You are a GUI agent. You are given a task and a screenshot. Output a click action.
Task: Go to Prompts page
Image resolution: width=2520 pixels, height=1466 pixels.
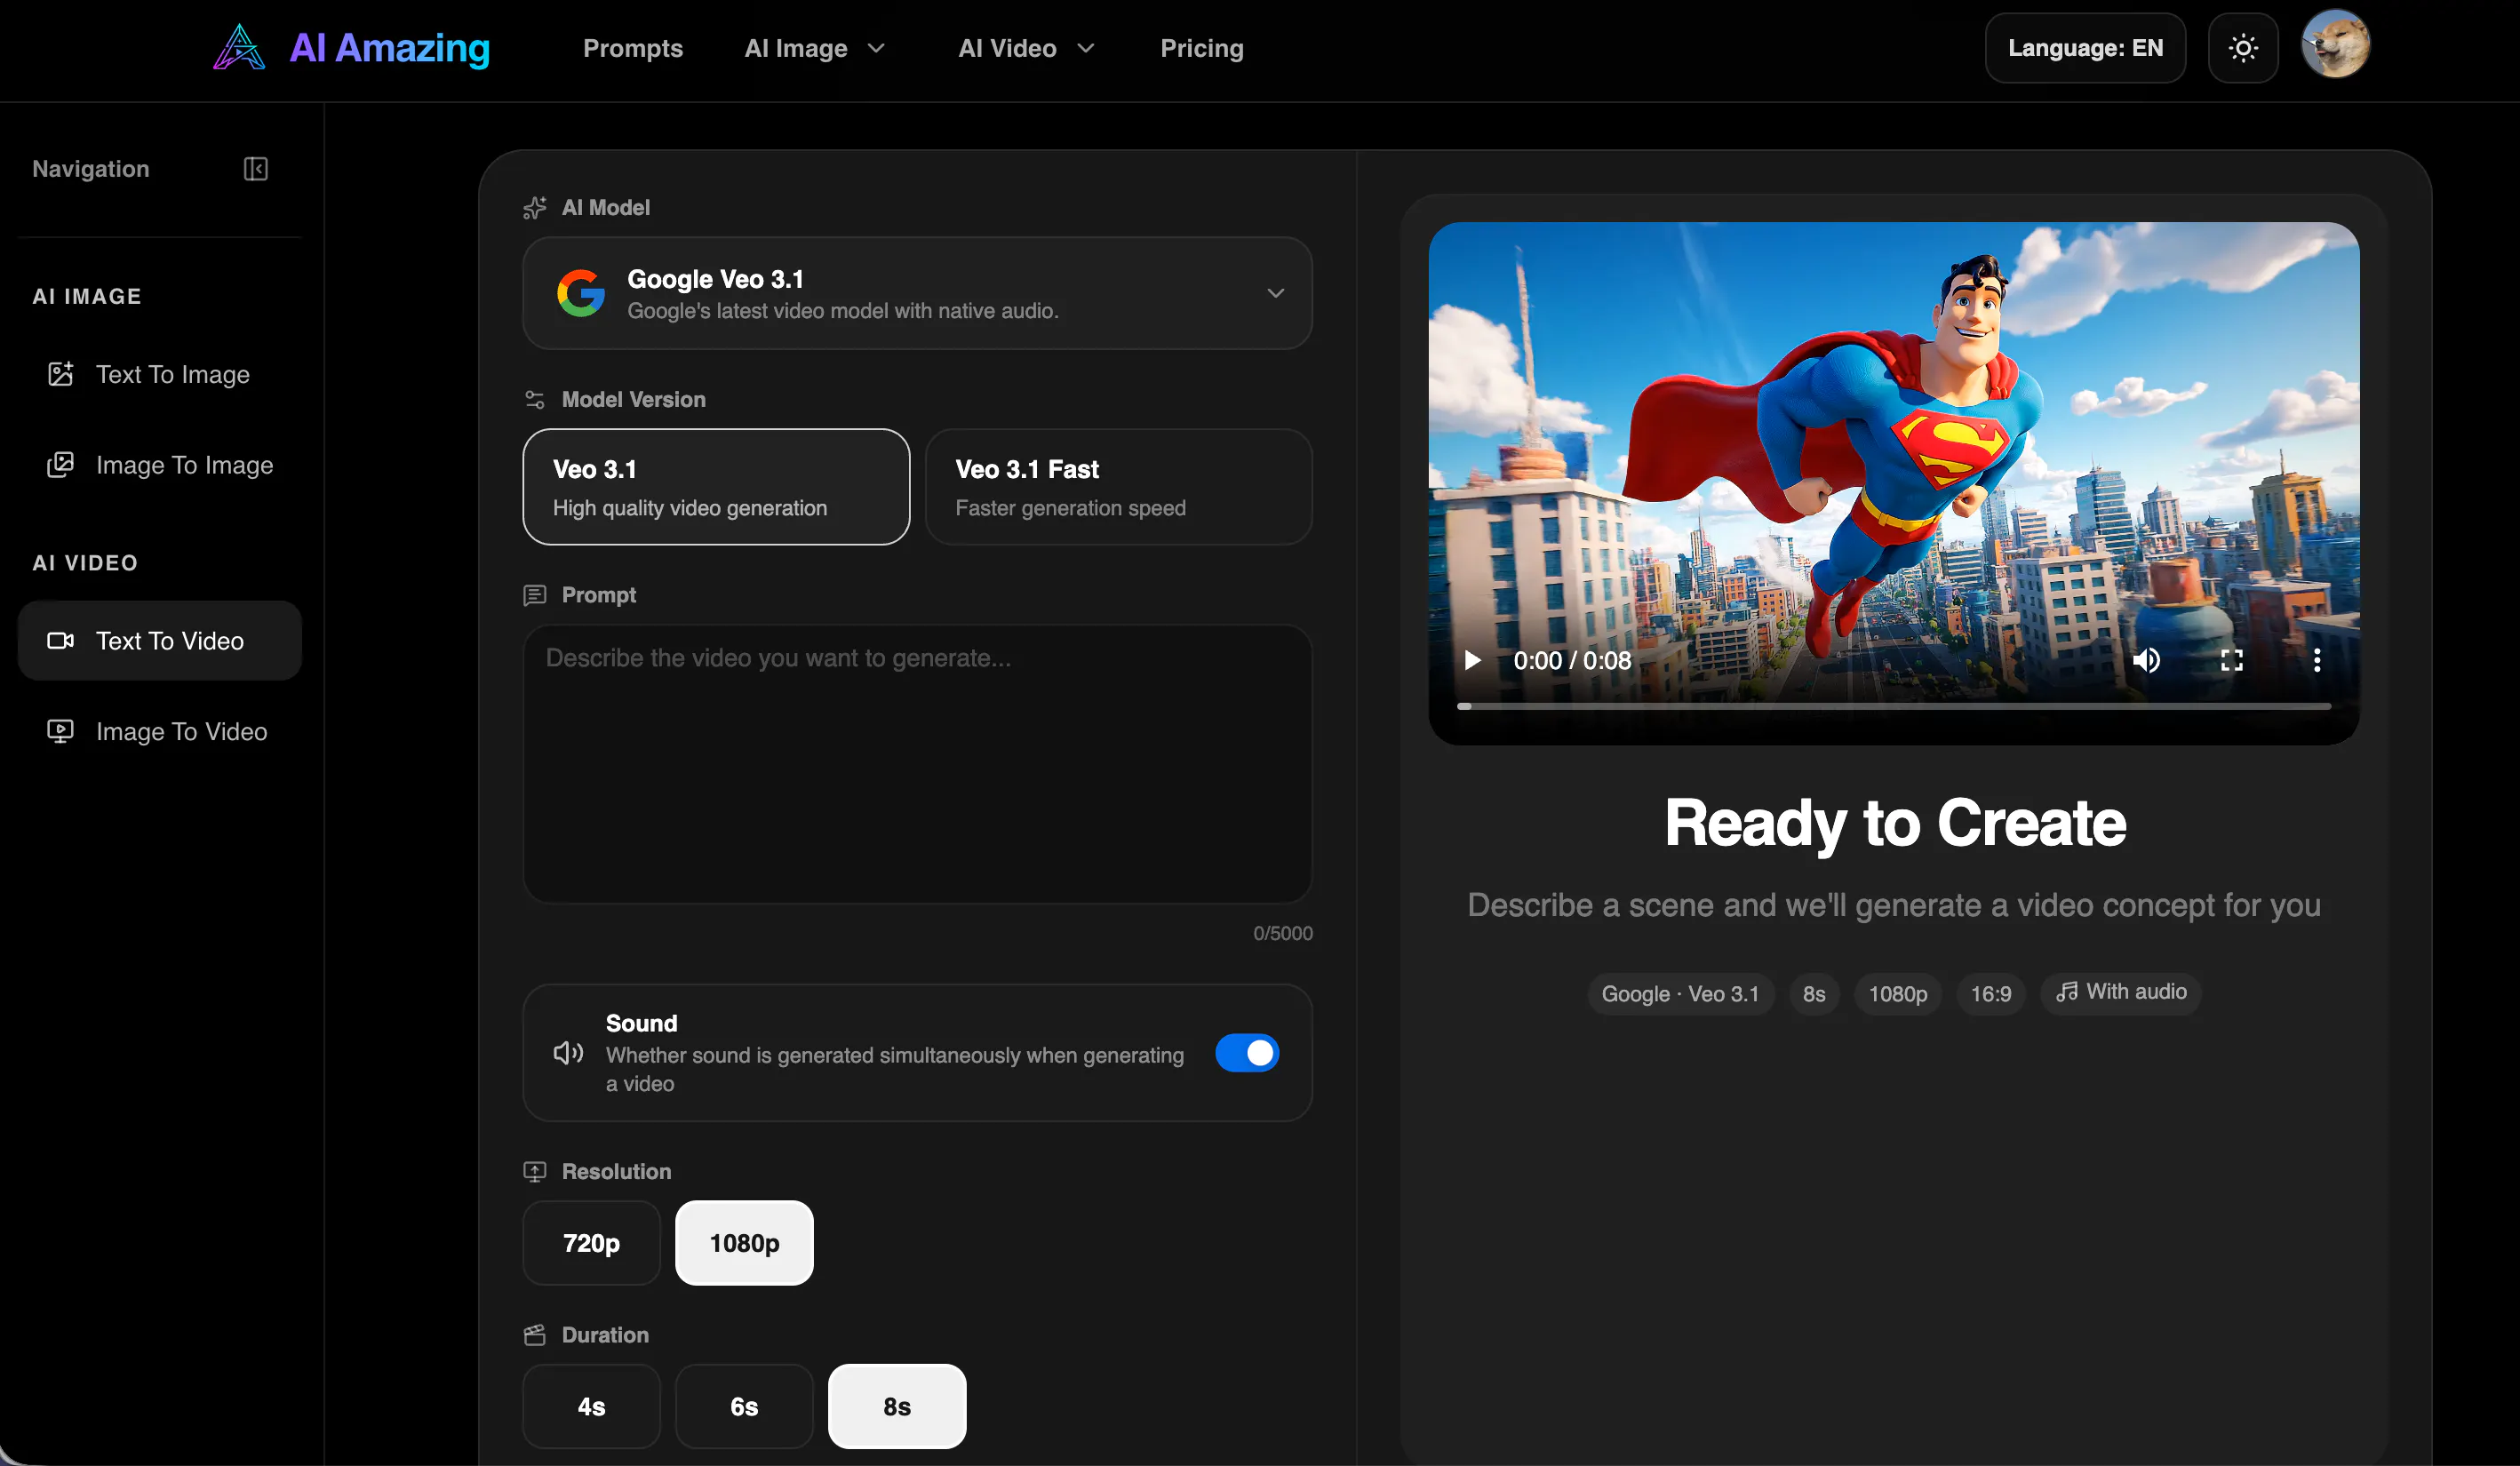point(633,48)
